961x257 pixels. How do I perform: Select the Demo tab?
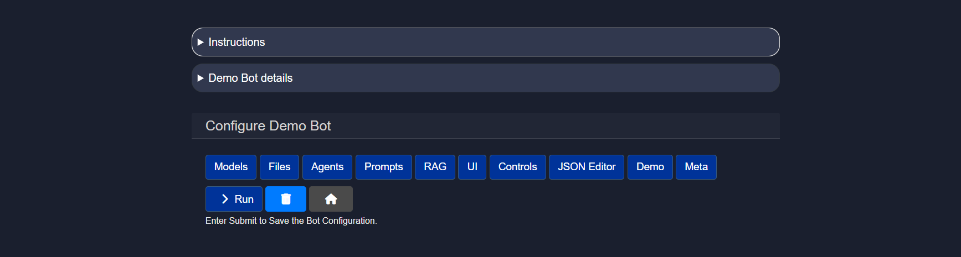coord(650,167)
